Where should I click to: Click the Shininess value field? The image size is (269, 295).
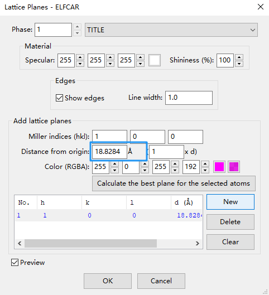[225, 60]
